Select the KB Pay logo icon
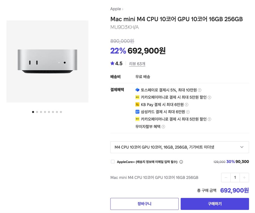The image size is (255, 213). (x=138, y=105)
